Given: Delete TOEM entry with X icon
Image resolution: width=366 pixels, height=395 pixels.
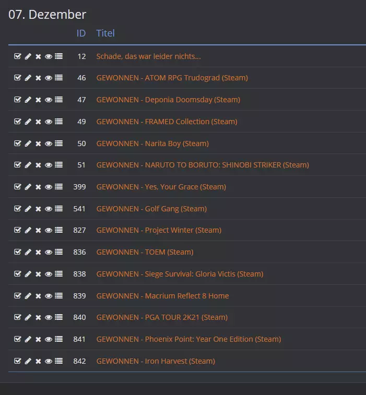Looking at the screenshot, I should [38, 252].
